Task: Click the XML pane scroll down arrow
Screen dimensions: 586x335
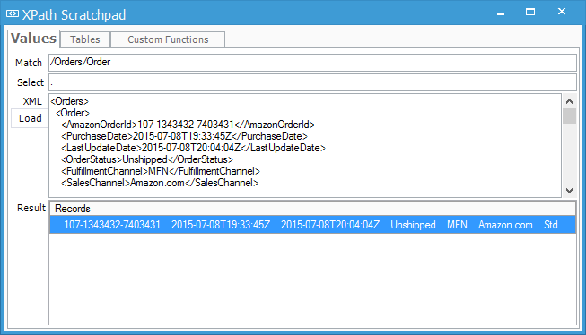Action: 569,191
